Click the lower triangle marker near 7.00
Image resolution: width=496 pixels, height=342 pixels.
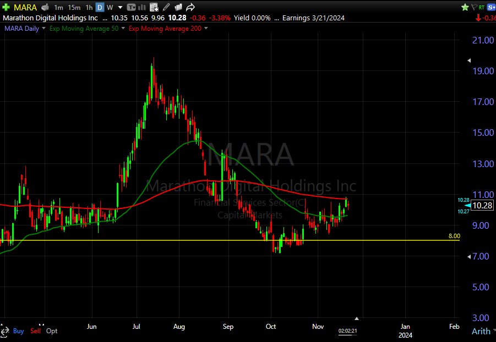[469, 257]
